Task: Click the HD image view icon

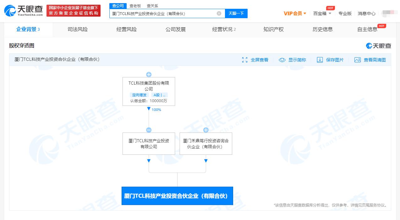Action: [x=358, y=60]
